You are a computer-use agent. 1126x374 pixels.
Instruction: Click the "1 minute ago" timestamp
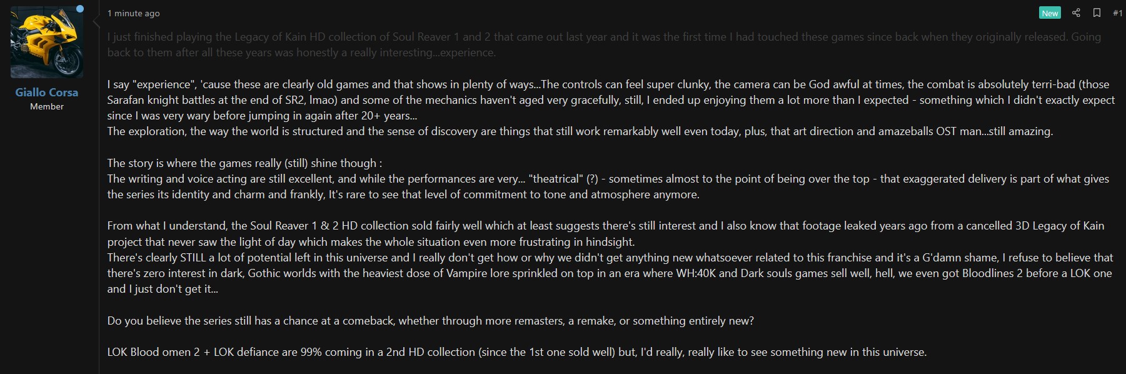[x=133, y=13]
